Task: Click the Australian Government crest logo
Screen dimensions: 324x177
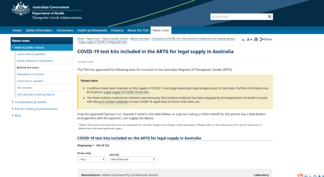Action: click(21, 9)
